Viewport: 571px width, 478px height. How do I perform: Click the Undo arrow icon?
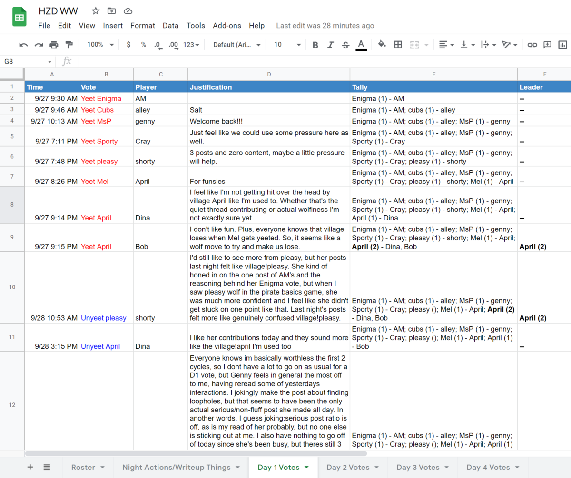click(x=23, y=45)
